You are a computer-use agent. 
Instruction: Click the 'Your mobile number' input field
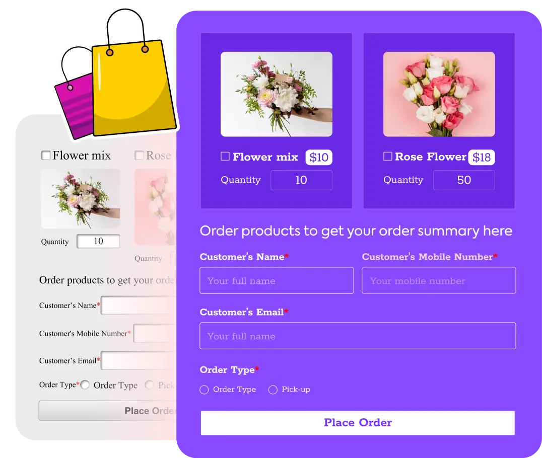[x=439, y=280]
